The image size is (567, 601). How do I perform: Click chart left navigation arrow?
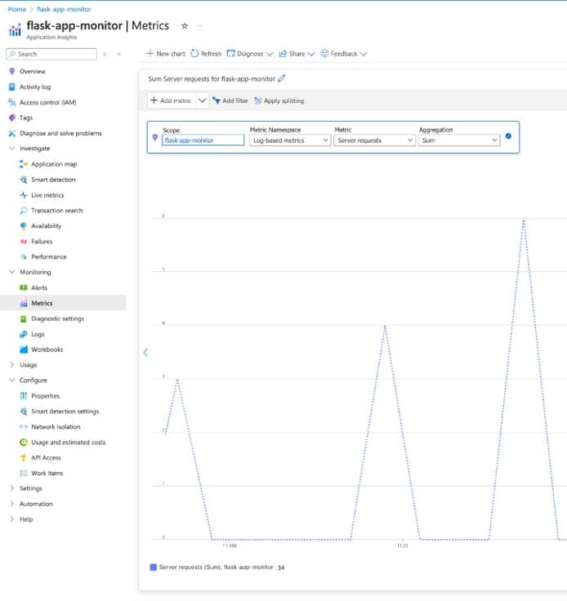coord(145,352)
